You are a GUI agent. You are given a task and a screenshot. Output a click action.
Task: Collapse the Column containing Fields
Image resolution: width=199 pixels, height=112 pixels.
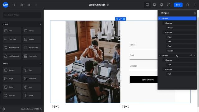pos(164,32)
